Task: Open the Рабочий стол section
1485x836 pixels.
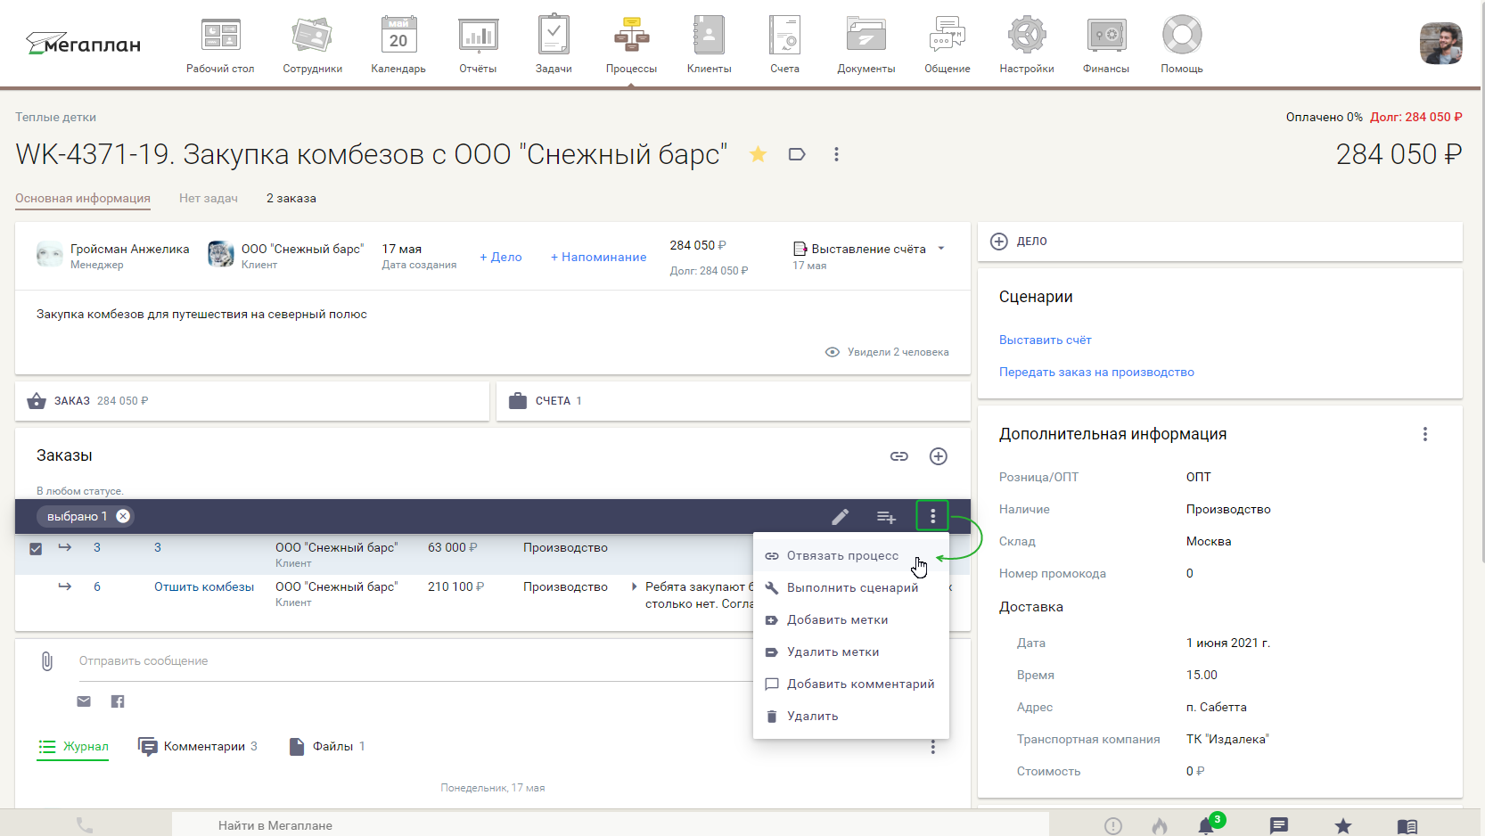Action: (220, 45)
